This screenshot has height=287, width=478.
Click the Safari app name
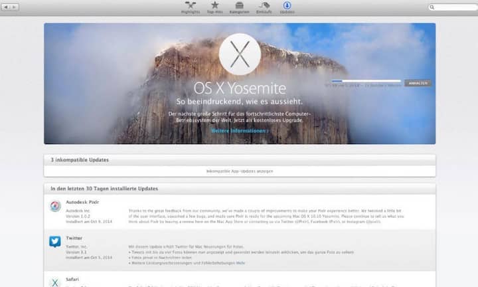[72, 279]
